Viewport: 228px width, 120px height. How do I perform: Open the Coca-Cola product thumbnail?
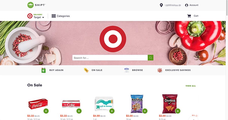click(x=38, y=104)
